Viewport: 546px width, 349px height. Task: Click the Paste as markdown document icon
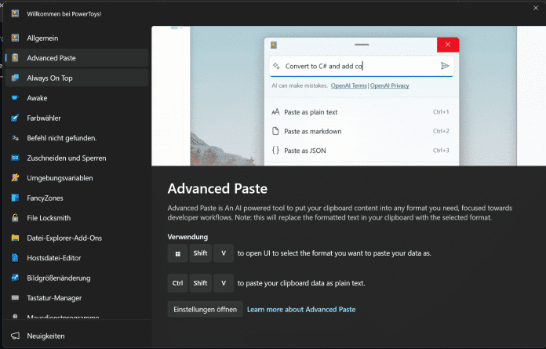[275, 131]
